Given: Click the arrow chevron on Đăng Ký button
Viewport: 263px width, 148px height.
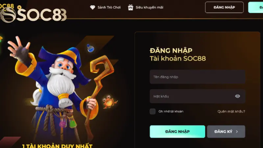Looking at the screenshot, I should [x=237, y=132].
